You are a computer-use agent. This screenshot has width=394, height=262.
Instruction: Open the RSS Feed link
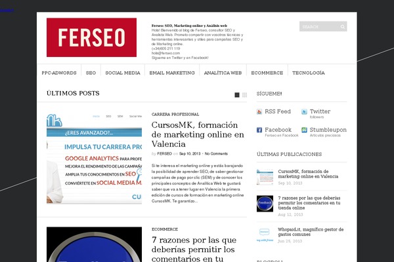pos(278,111)
